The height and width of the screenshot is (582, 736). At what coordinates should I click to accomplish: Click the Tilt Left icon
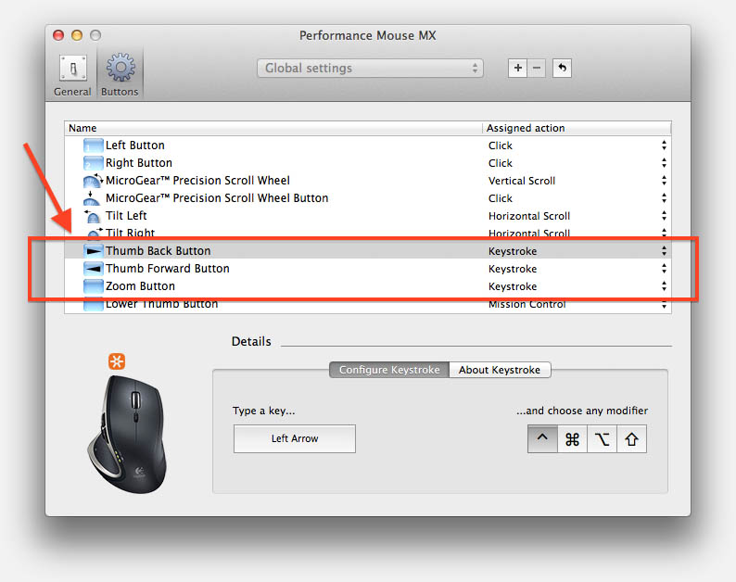tap(92, 216)
